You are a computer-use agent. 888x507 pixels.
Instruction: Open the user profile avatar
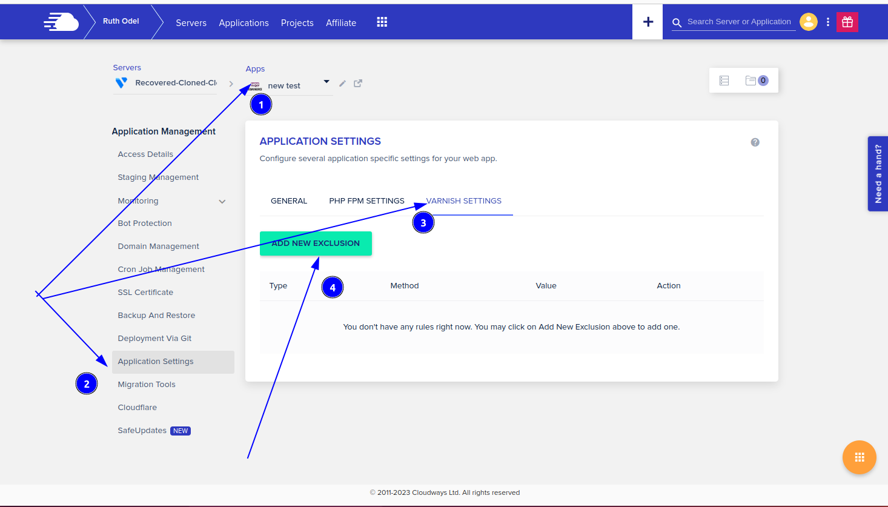pyautogui.click(x=808, y=22)
